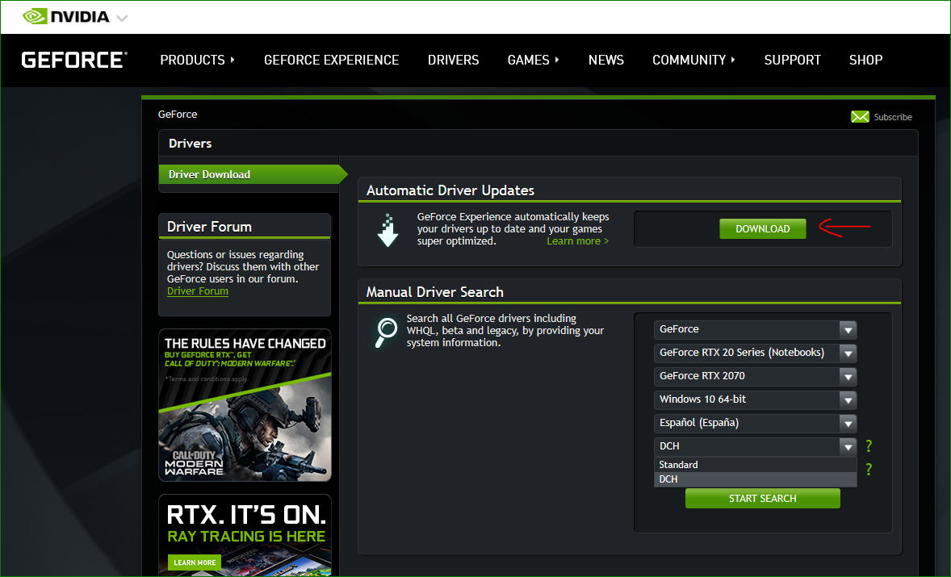Click the START SEARCH button
The image size is (951, 577).
[x=762, y=498]
